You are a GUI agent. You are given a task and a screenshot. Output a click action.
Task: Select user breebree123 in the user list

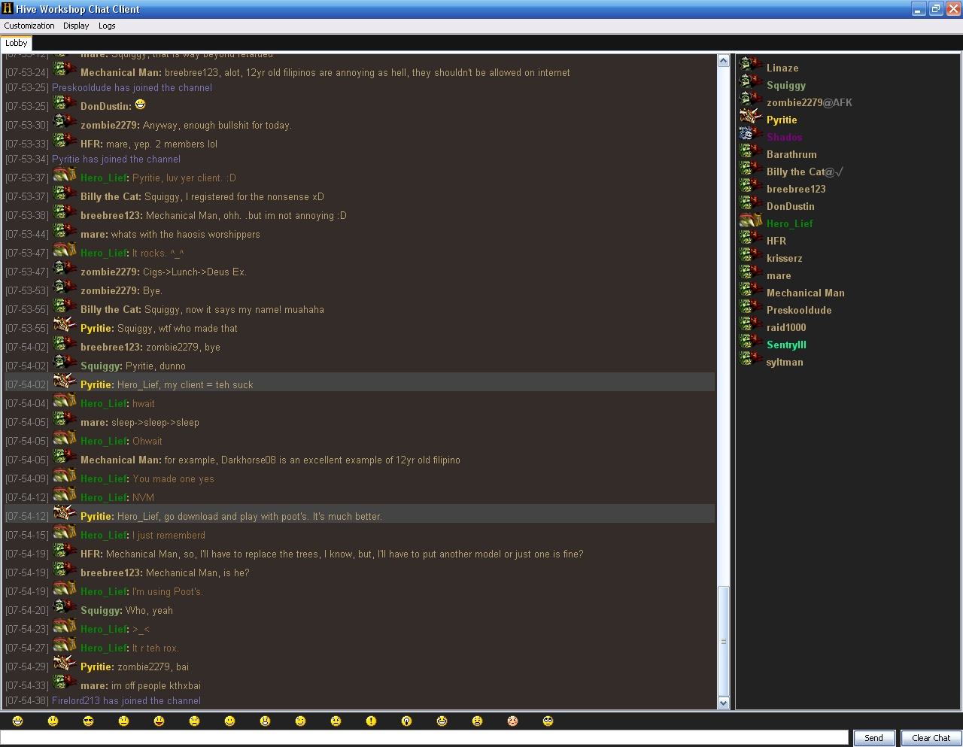pyautogui.click(x=796, y=189)
